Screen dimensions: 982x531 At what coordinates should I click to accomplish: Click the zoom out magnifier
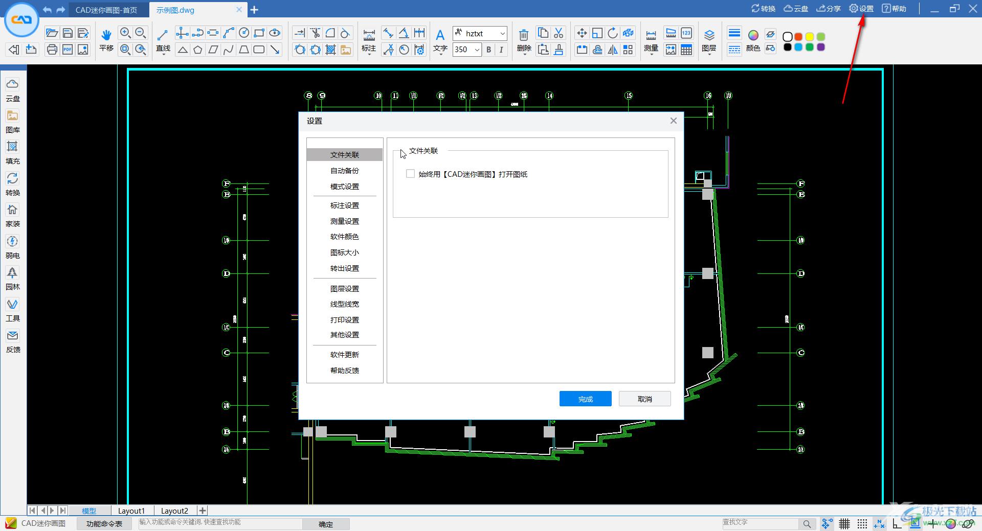(x=141, y=33)
